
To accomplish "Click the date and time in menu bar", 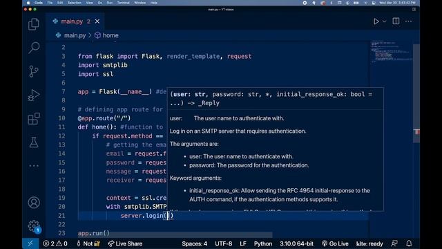I will click(x=397, y=3).
